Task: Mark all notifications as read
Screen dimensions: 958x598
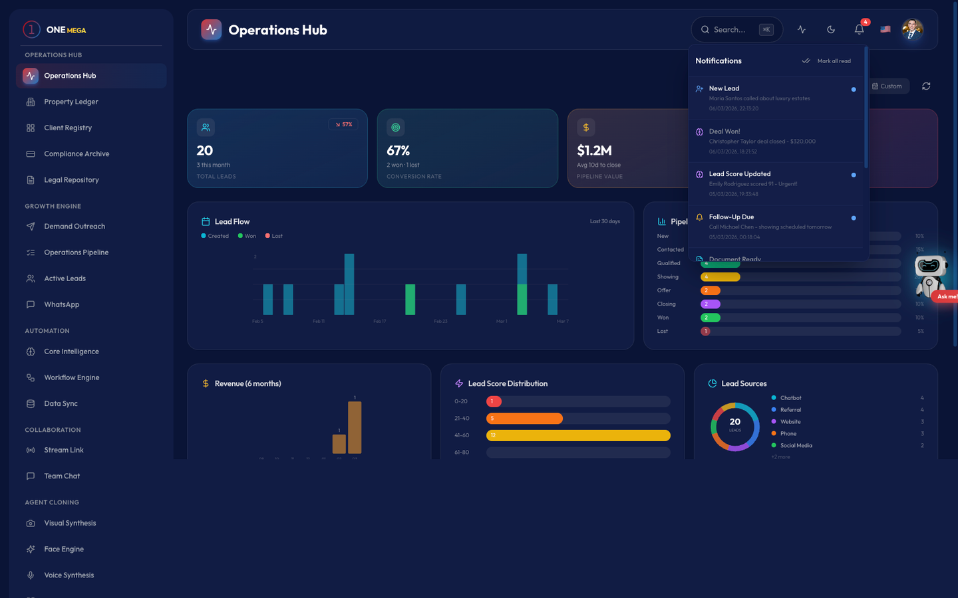Action: [x=826, y=60]
